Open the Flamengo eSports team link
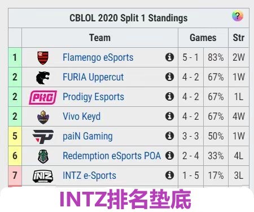Viewport: 254px width, 212px height. (98, 57)
